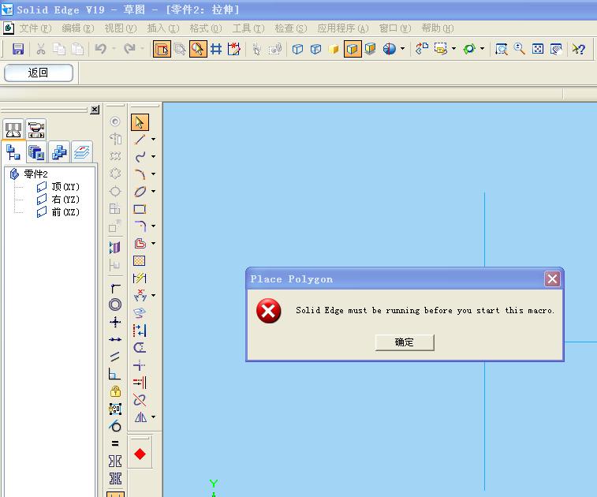Screen dimensions: 597x497
Task: Open the 插入(I) menu
Action: click(x=163, y=28)
